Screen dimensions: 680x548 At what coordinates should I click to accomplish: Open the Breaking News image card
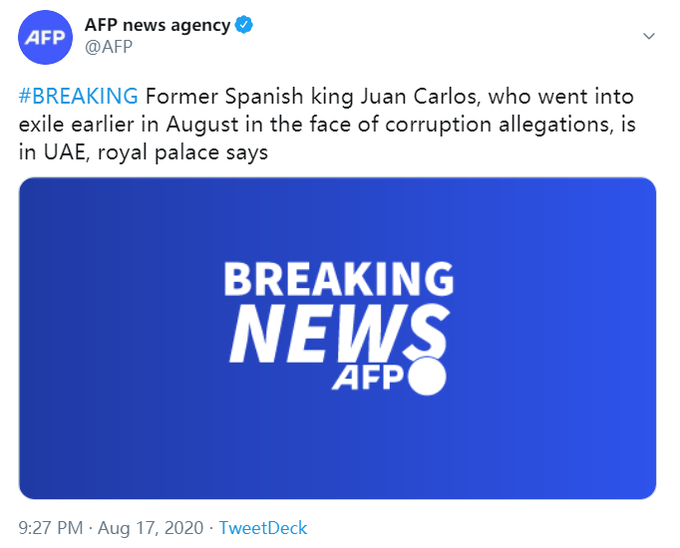pyautogui.click(x=337, y=338)
